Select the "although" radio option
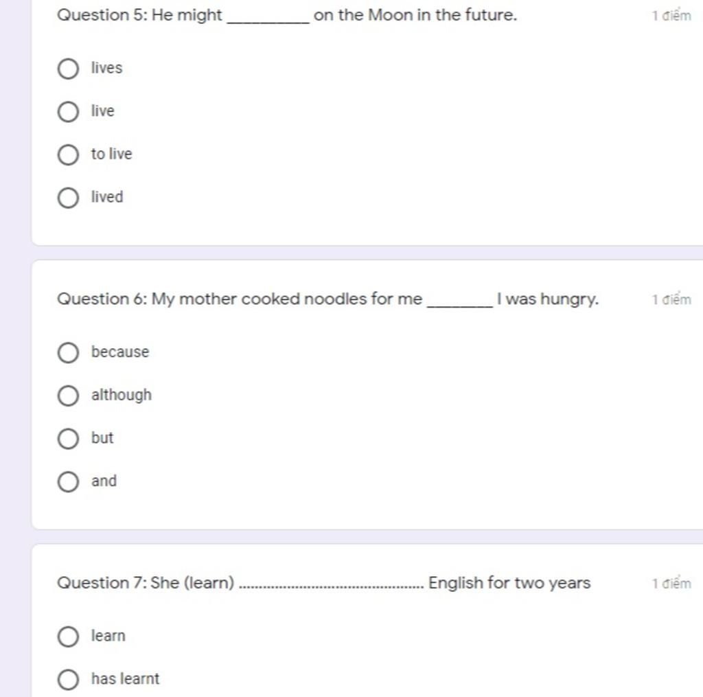 coord(68,396)
